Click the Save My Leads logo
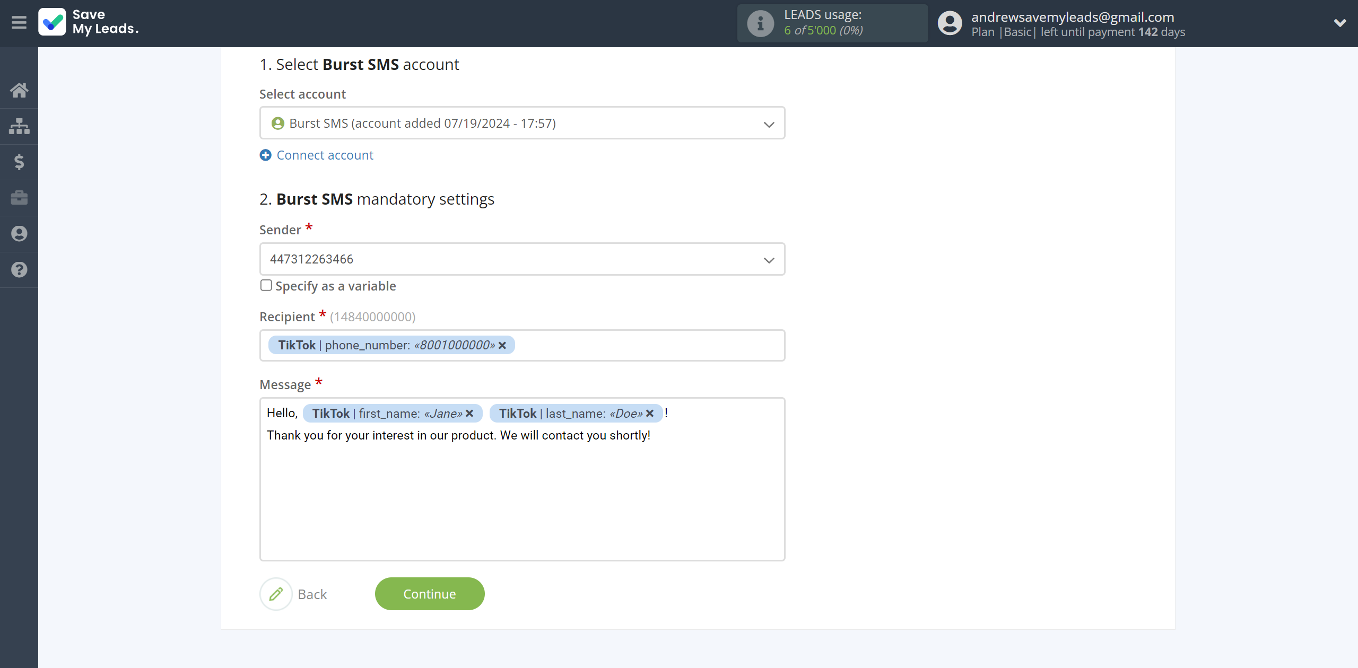Image resolution: width=1358 pixels, height=668 pixels. tap(88, 22)
